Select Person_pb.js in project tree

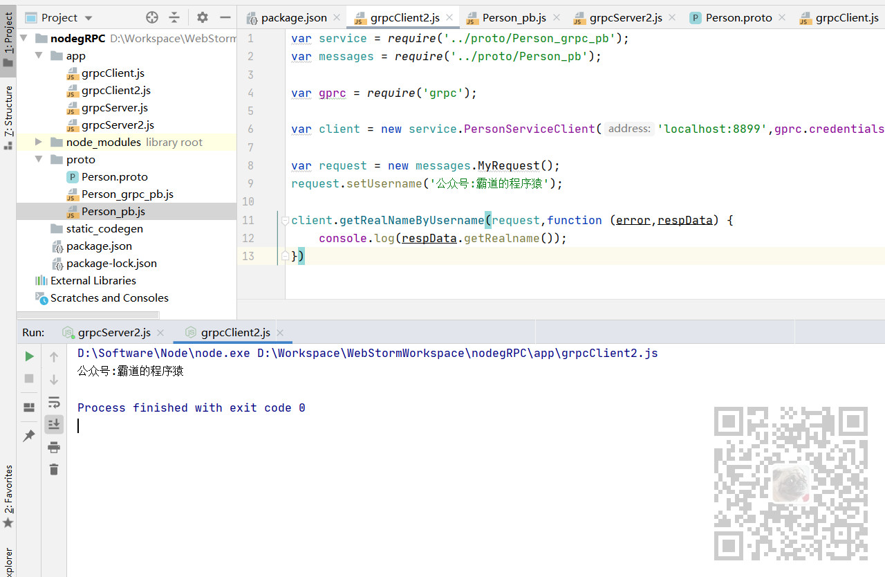click(113, 211)
